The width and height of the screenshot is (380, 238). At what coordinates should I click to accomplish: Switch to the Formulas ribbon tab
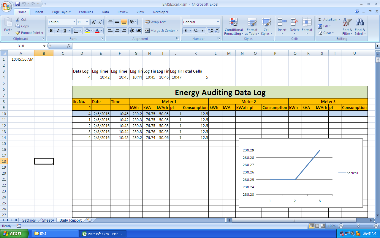tap(86, 12)
